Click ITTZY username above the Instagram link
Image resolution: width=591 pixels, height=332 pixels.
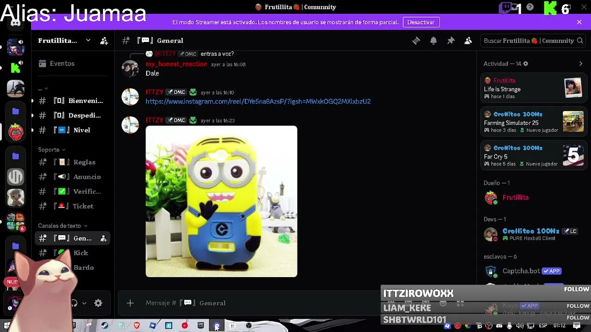(x=154, y=92)
